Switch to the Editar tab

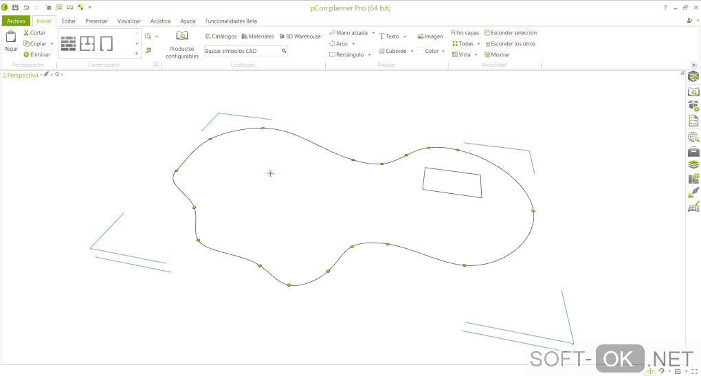point(69,21)
